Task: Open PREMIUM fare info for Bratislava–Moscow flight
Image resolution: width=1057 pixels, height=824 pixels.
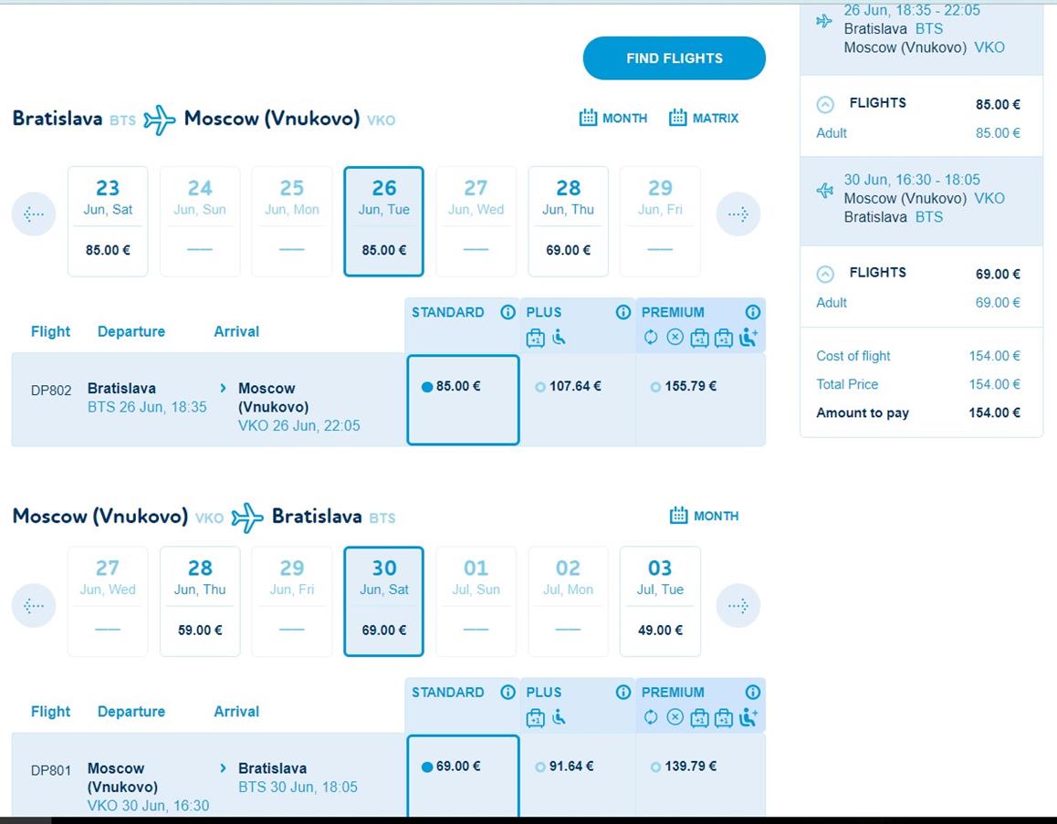Action: point(753,312)
